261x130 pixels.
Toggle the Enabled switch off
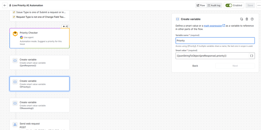229,5
